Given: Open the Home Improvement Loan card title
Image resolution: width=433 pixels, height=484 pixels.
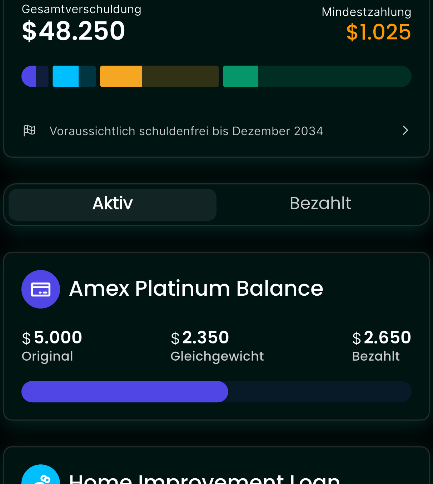Looking at the screenshot, I should click(x=205, y=478).
